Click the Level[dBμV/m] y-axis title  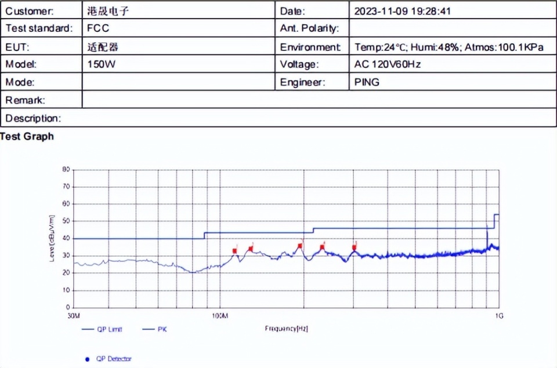coord(52,238)
